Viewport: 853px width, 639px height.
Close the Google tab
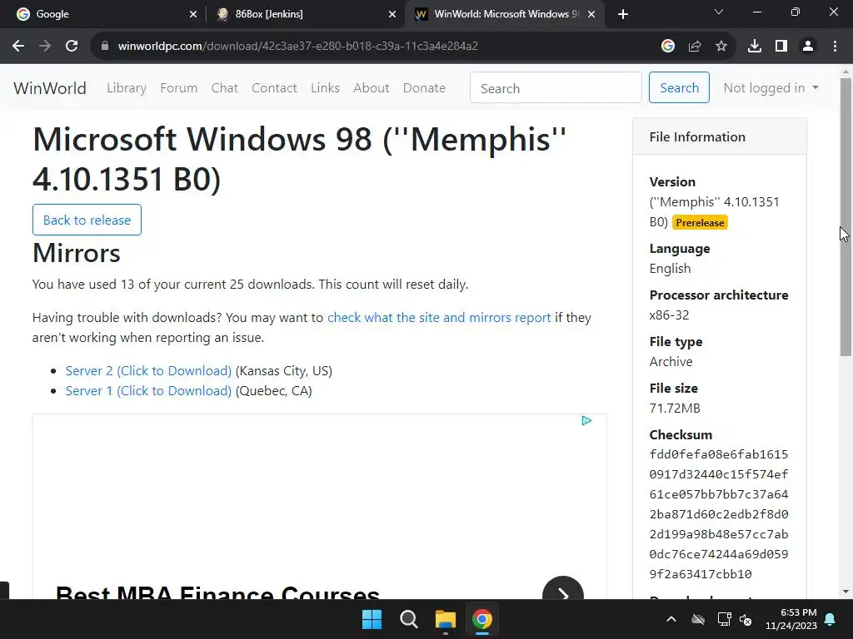tap(192, 14)
